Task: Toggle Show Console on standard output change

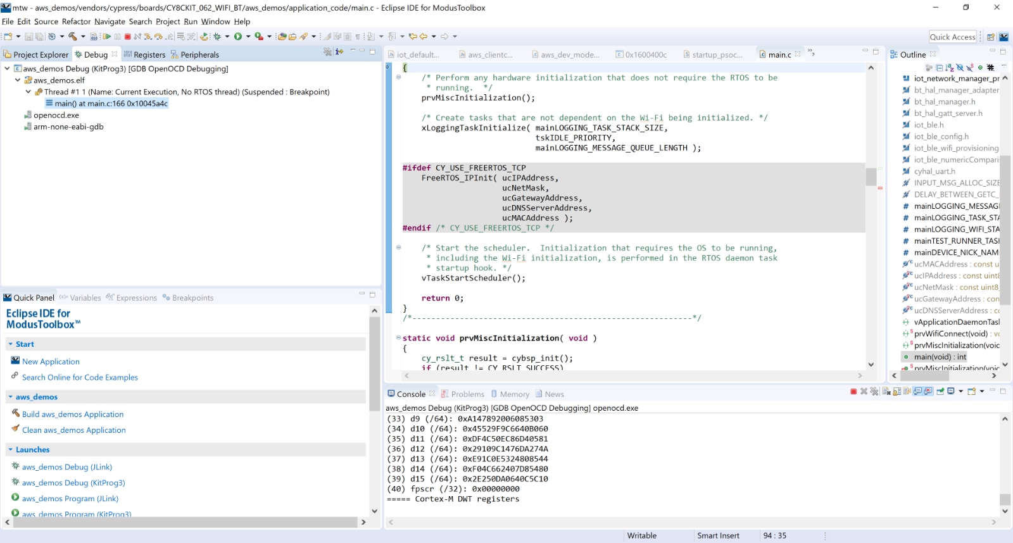Action: pos(918,392)
